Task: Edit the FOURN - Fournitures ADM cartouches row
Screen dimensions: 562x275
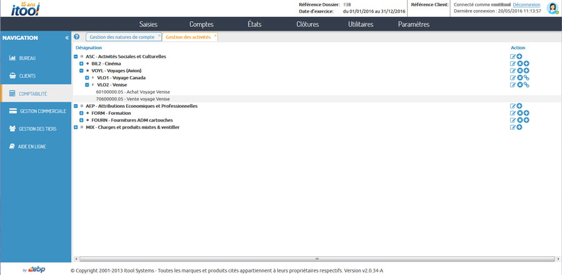Action: [x=513, y=120]
